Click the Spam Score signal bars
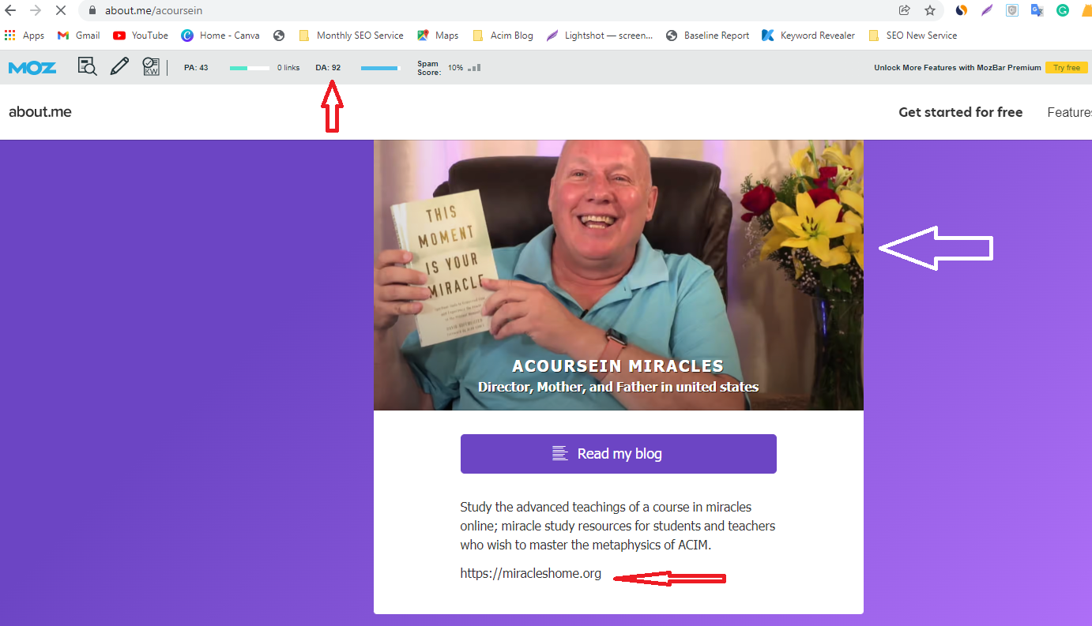 click(474, 68)
